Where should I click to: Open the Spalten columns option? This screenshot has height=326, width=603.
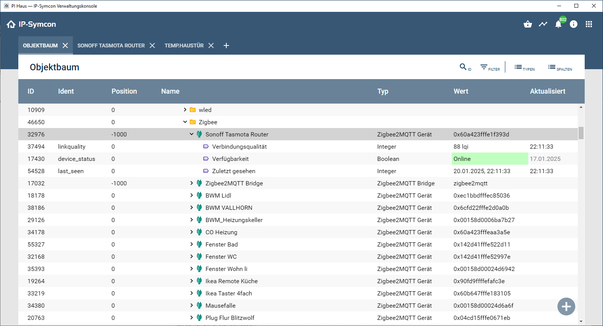coord(560,67)
